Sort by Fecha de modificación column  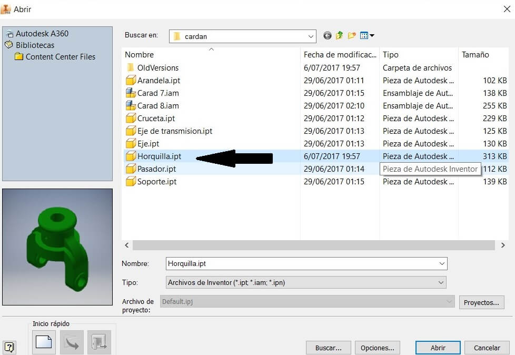pyautogui.click(x=340, y=55)
